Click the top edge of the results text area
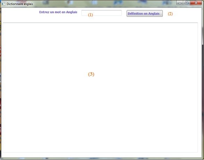204x160 pixels. point(100,23)
